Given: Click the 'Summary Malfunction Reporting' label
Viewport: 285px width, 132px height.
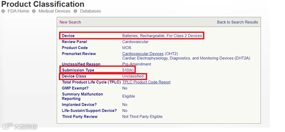Looking at the screenshot, I should [x=82, y=96].
